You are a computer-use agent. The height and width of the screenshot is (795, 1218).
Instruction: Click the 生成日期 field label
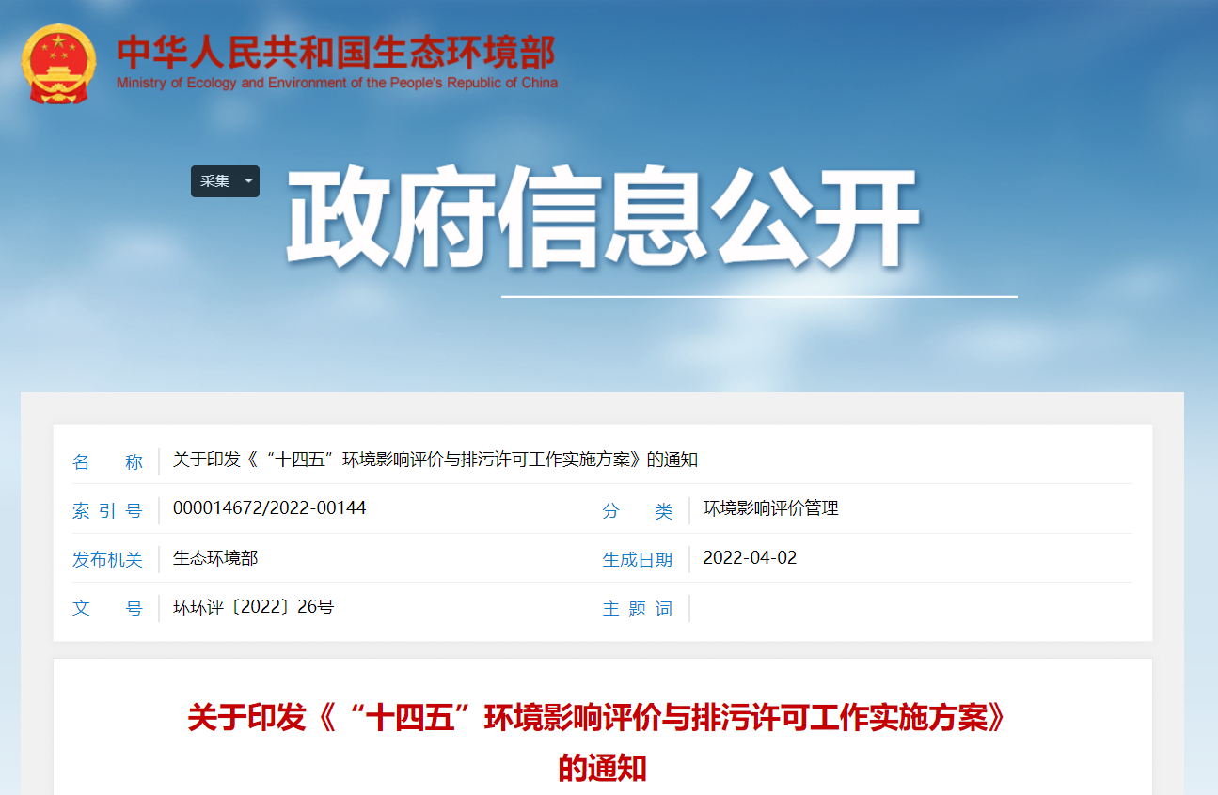[638, 560]
